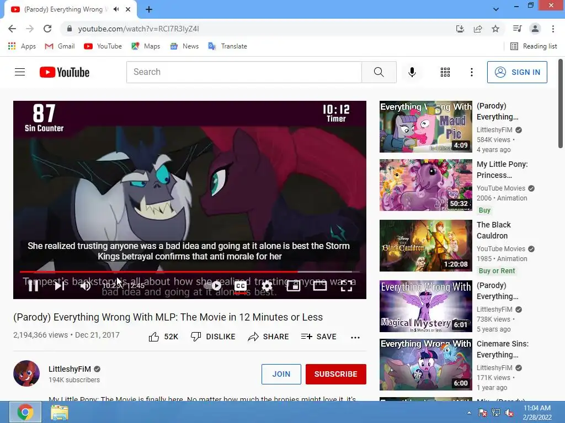Viewport: 565px width, 423px height.
Task: Toggle the autoplay switch in player
Action: coord(214,286)
